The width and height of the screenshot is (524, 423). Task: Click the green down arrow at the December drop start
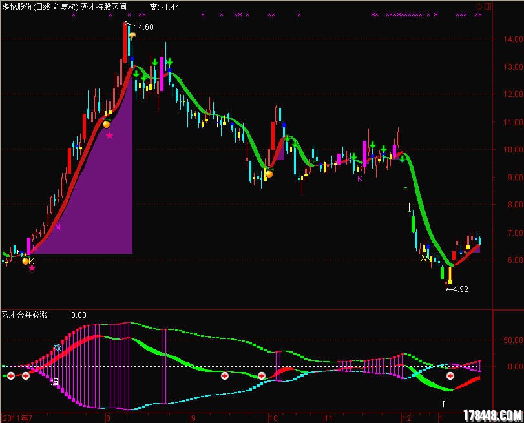point(403,158)
